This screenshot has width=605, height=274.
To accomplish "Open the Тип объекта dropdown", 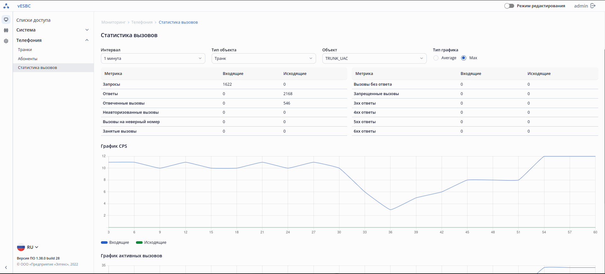I will click(263, 59).
